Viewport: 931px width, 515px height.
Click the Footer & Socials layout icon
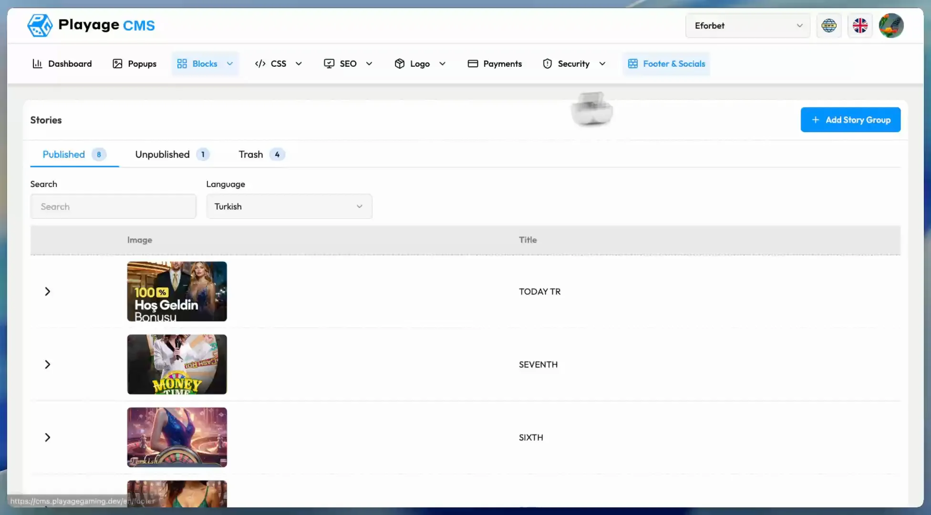[x=633, y=63]
